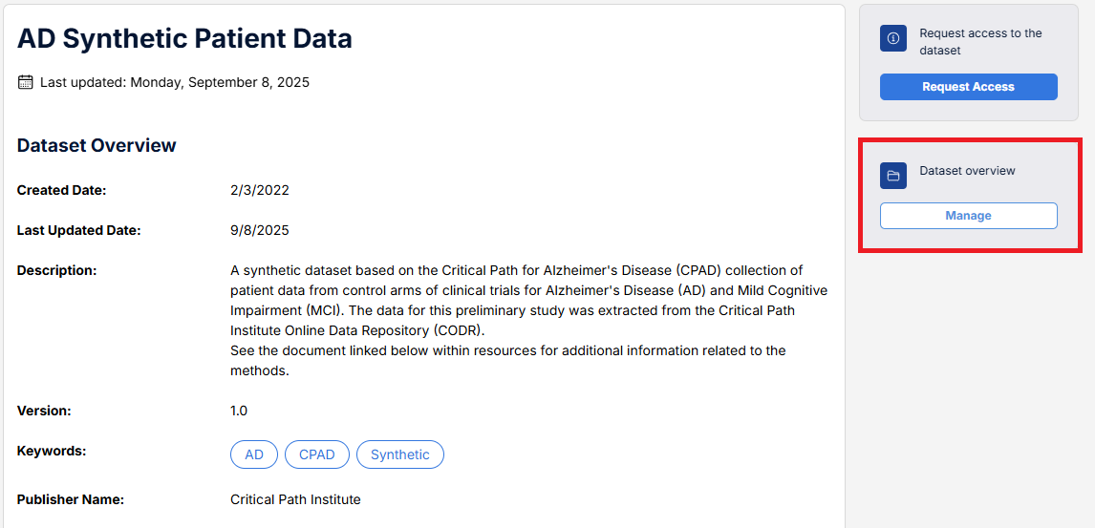Click the last updated value 9/8/2025
Image resolution: width=1095 pixels, height=528 pixels.
tap(260, 230)
